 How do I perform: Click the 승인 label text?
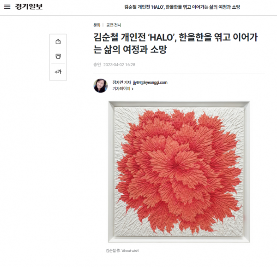tap(97, 64)
